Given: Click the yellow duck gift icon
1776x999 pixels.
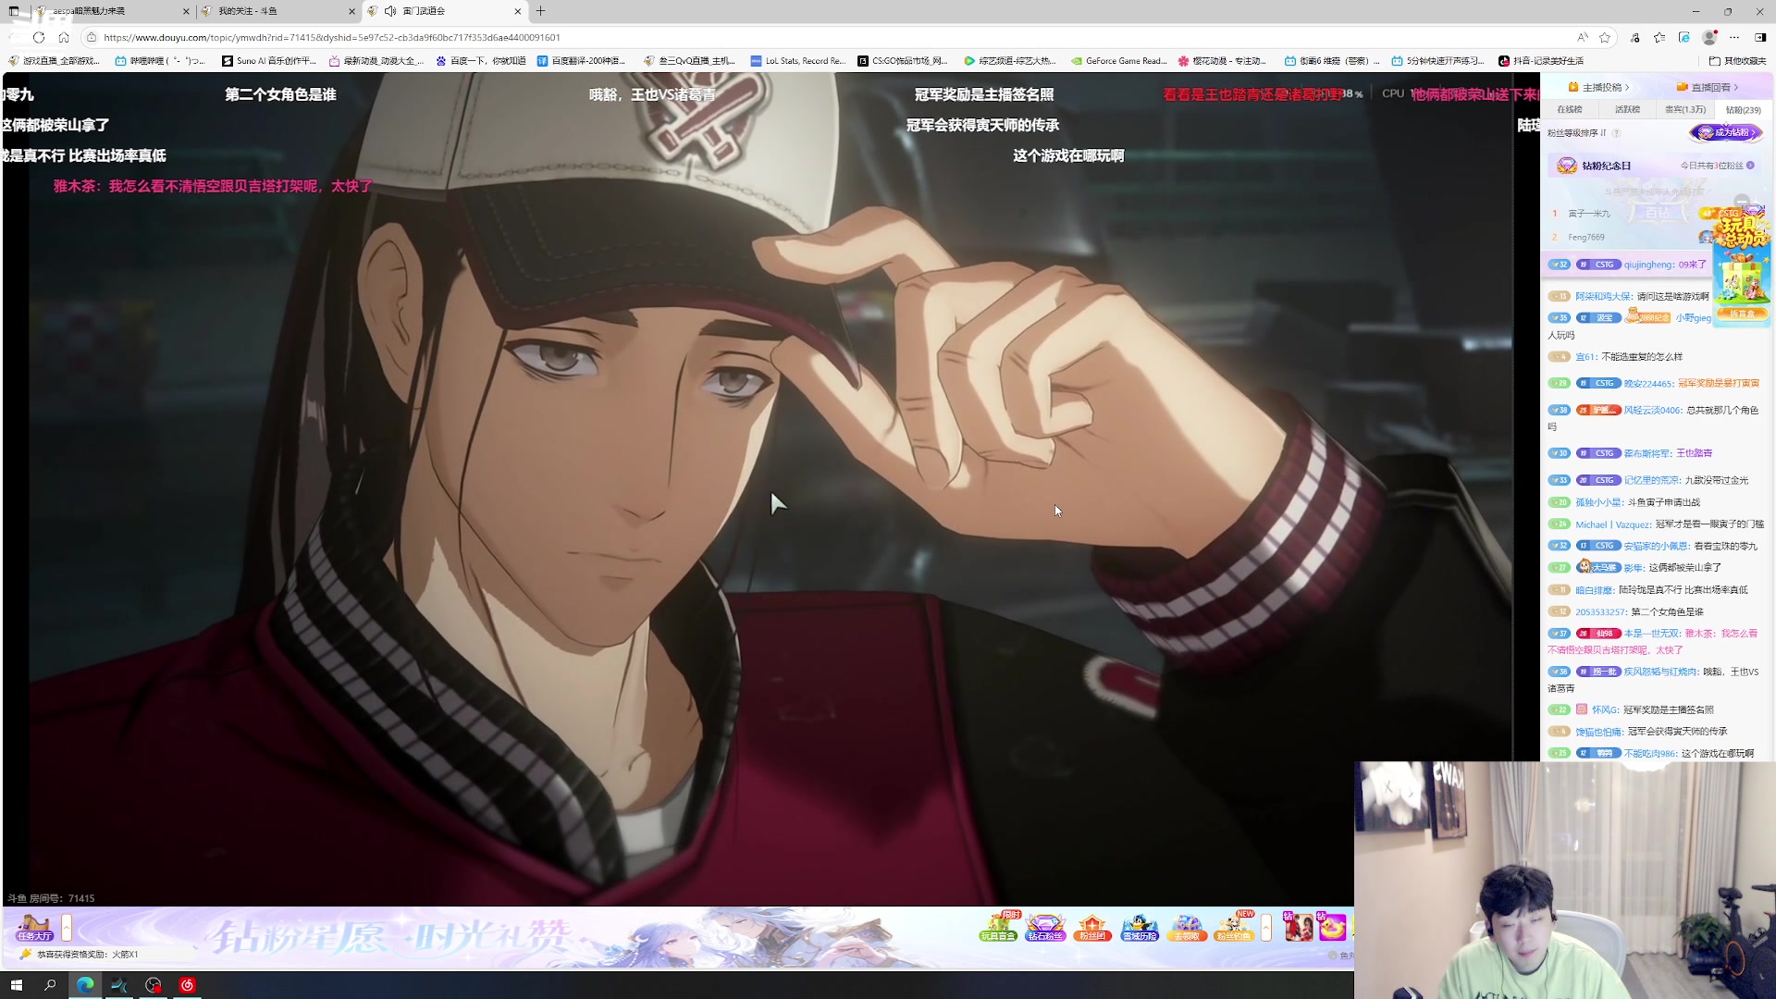Looking at the screenshot, I should point(1332,927).
